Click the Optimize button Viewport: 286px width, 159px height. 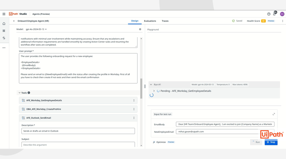161,142
